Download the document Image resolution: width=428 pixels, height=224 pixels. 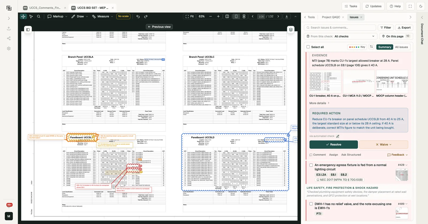pyautogui.click(x=287, y=16)
